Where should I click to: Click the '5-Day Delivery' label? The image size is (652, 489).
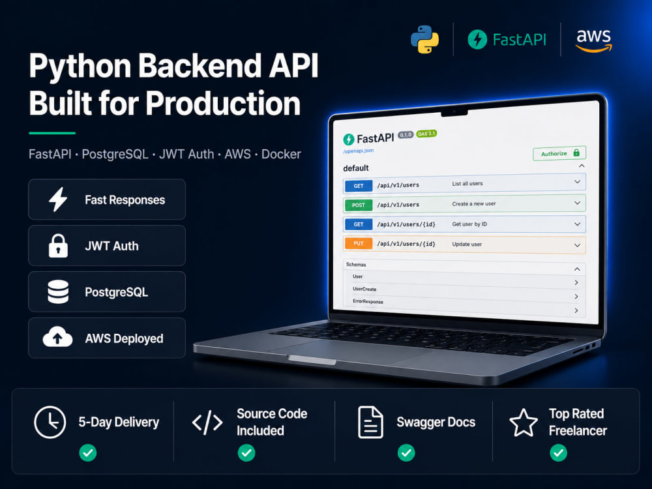coord(119,422)
